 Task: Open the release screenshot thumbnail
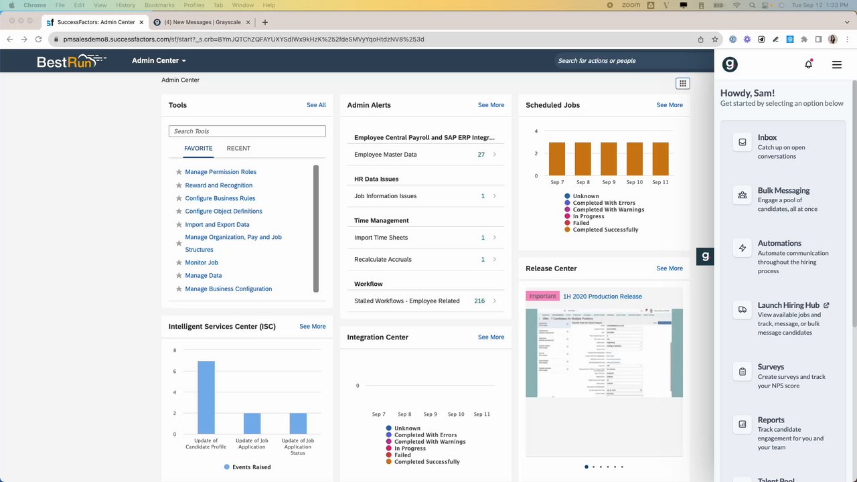tap(604, 353)
